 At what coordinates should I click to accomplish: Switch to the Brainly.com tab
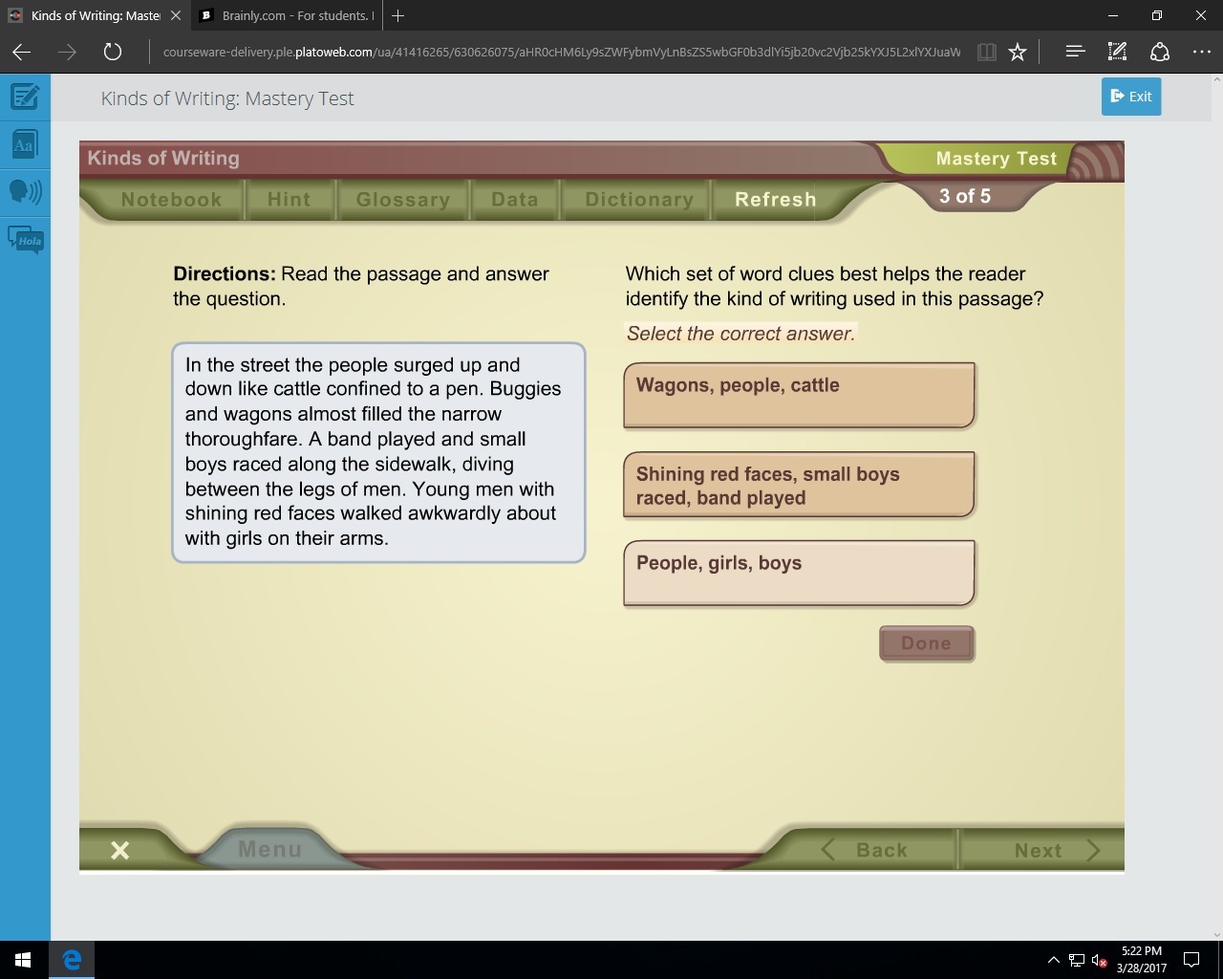pos(287,15)
